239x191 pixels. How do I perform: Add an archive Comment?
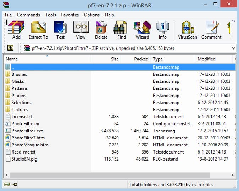211,30
